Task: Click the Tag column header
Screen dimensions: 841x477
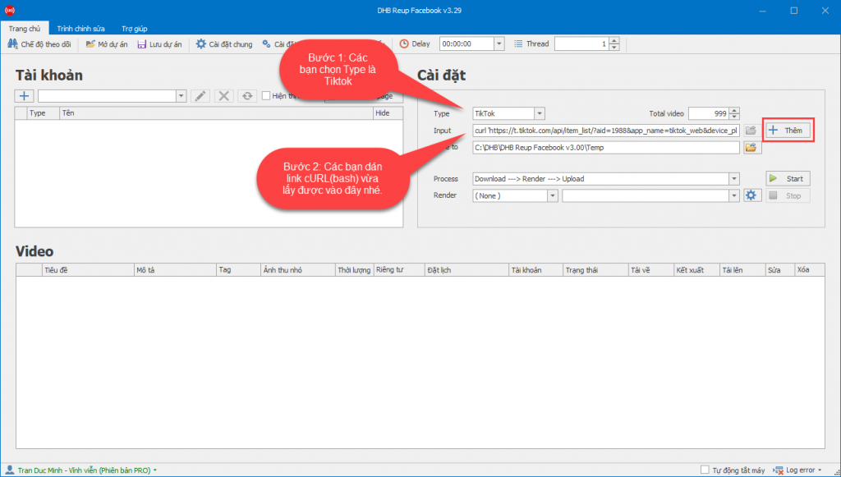Action: click(238, 270)
